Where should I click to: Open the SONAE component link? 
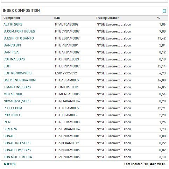point(9,136)
